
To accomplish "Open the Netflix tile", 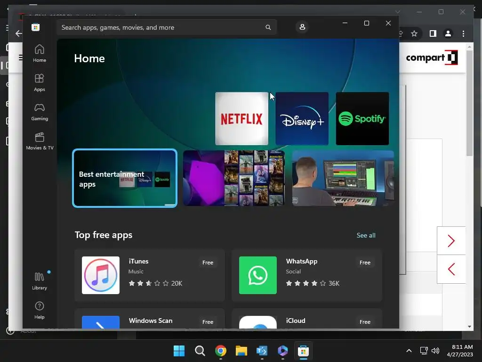I will (x=241, y=118).
